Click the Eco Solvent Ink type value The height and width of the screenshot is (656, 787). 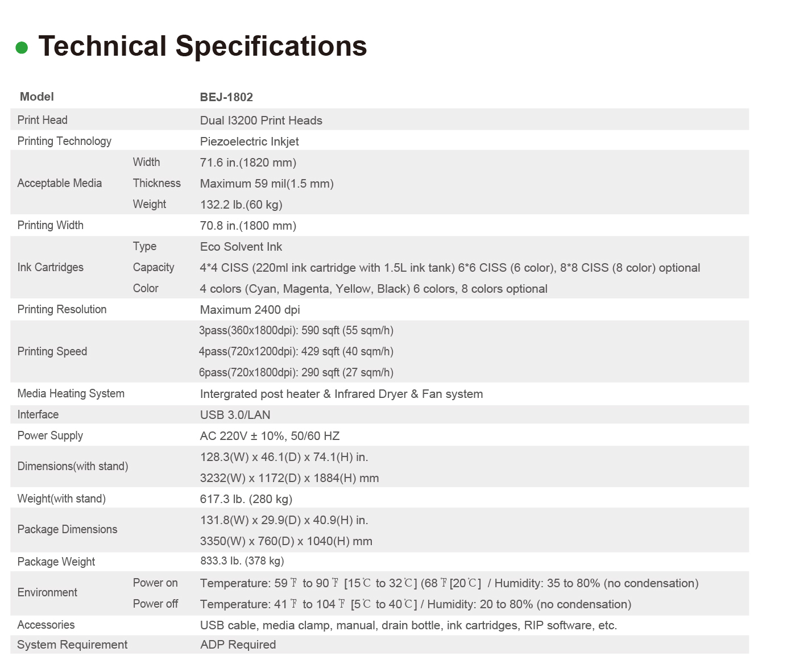[241, 247]
